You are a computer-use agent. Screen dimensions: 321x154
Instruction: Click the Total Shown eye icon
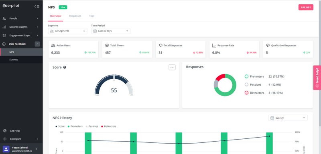[x=107, y=46]
